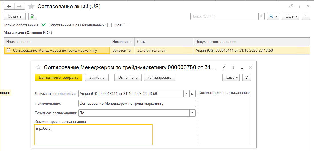
Task: Click the Записать button
Action: tap(97, 77)
